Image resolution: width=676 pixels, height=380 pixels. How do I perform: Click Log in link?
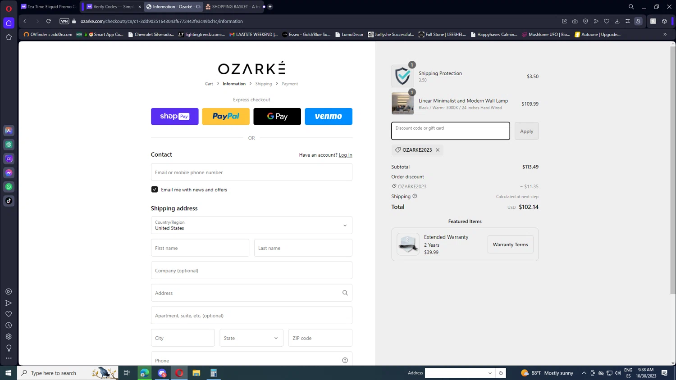tap(346, 155)
